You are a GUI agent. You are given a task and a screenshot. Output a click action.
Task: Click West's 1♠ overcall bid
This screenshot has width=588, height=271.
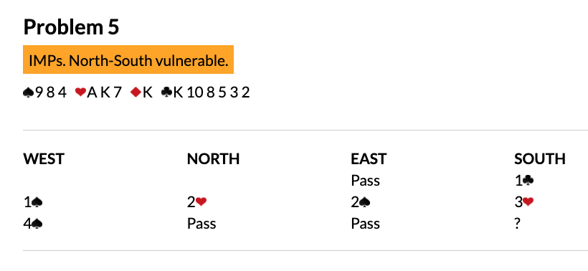click(x=33, y=202)
